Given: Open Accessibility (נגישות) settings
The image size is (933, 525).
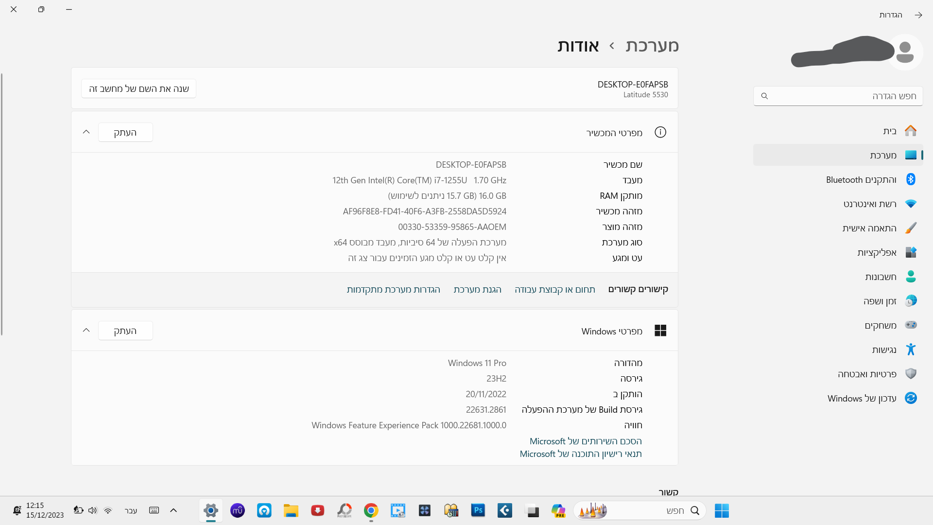Looking at the screenshot, I should (883, 350).
